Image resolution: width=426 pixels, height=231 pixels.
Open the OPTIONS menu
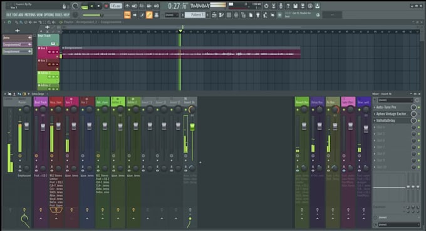49,14
